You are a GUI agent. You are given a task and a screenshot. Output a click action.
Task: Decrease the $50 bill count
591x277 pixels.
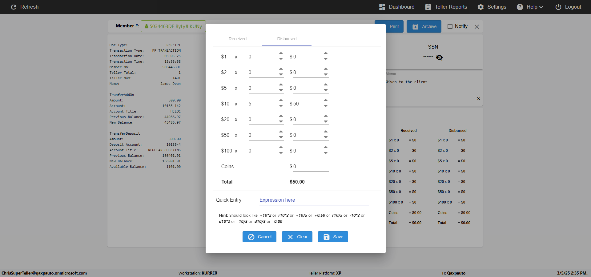pyautogui.click(x=281, y=137)
